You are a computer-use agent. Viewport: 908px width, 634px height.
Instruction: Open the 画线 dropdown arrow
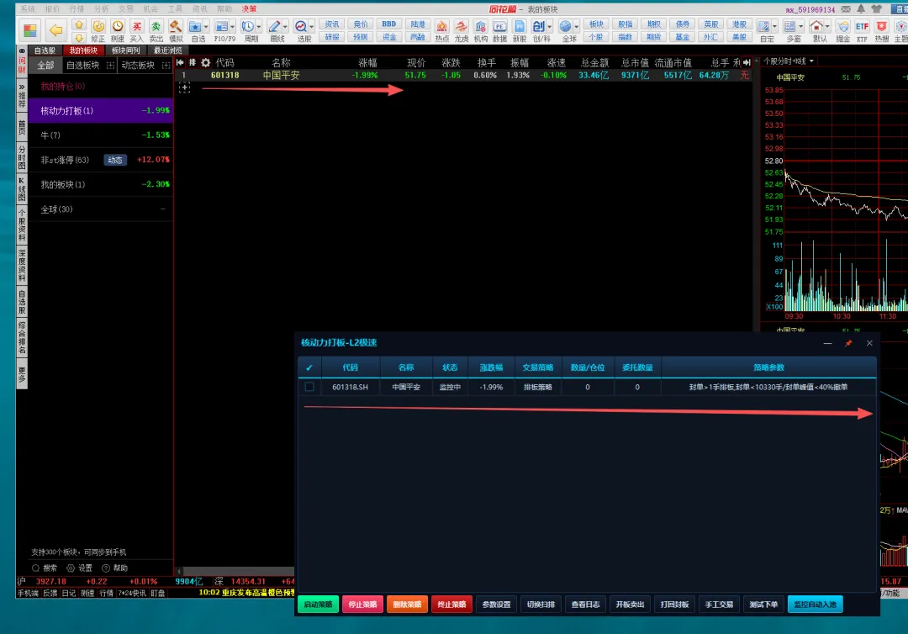click(x=285, y=27)
